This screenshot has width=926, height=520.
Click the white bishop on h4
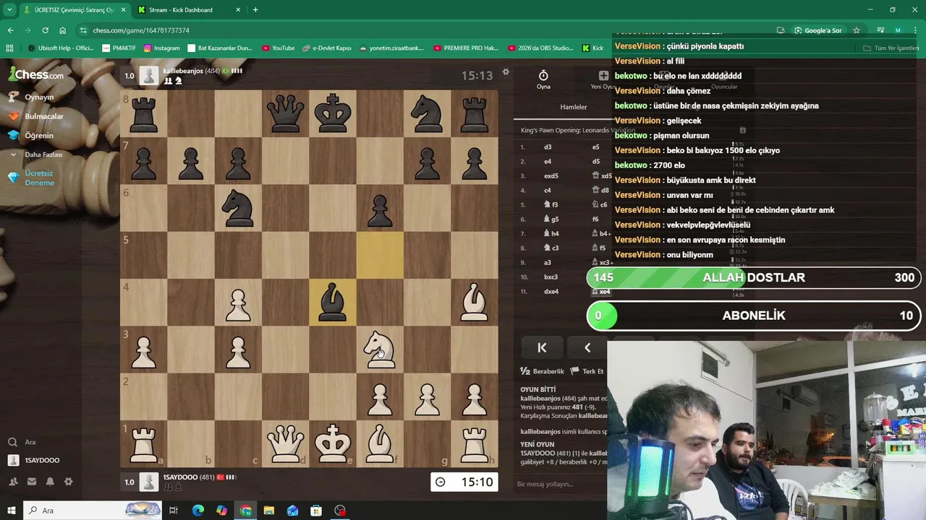coord(475,302)
